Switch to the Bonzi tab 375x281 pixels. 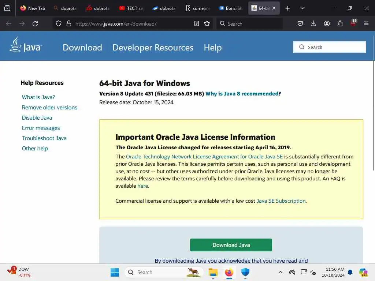[231, 8]
